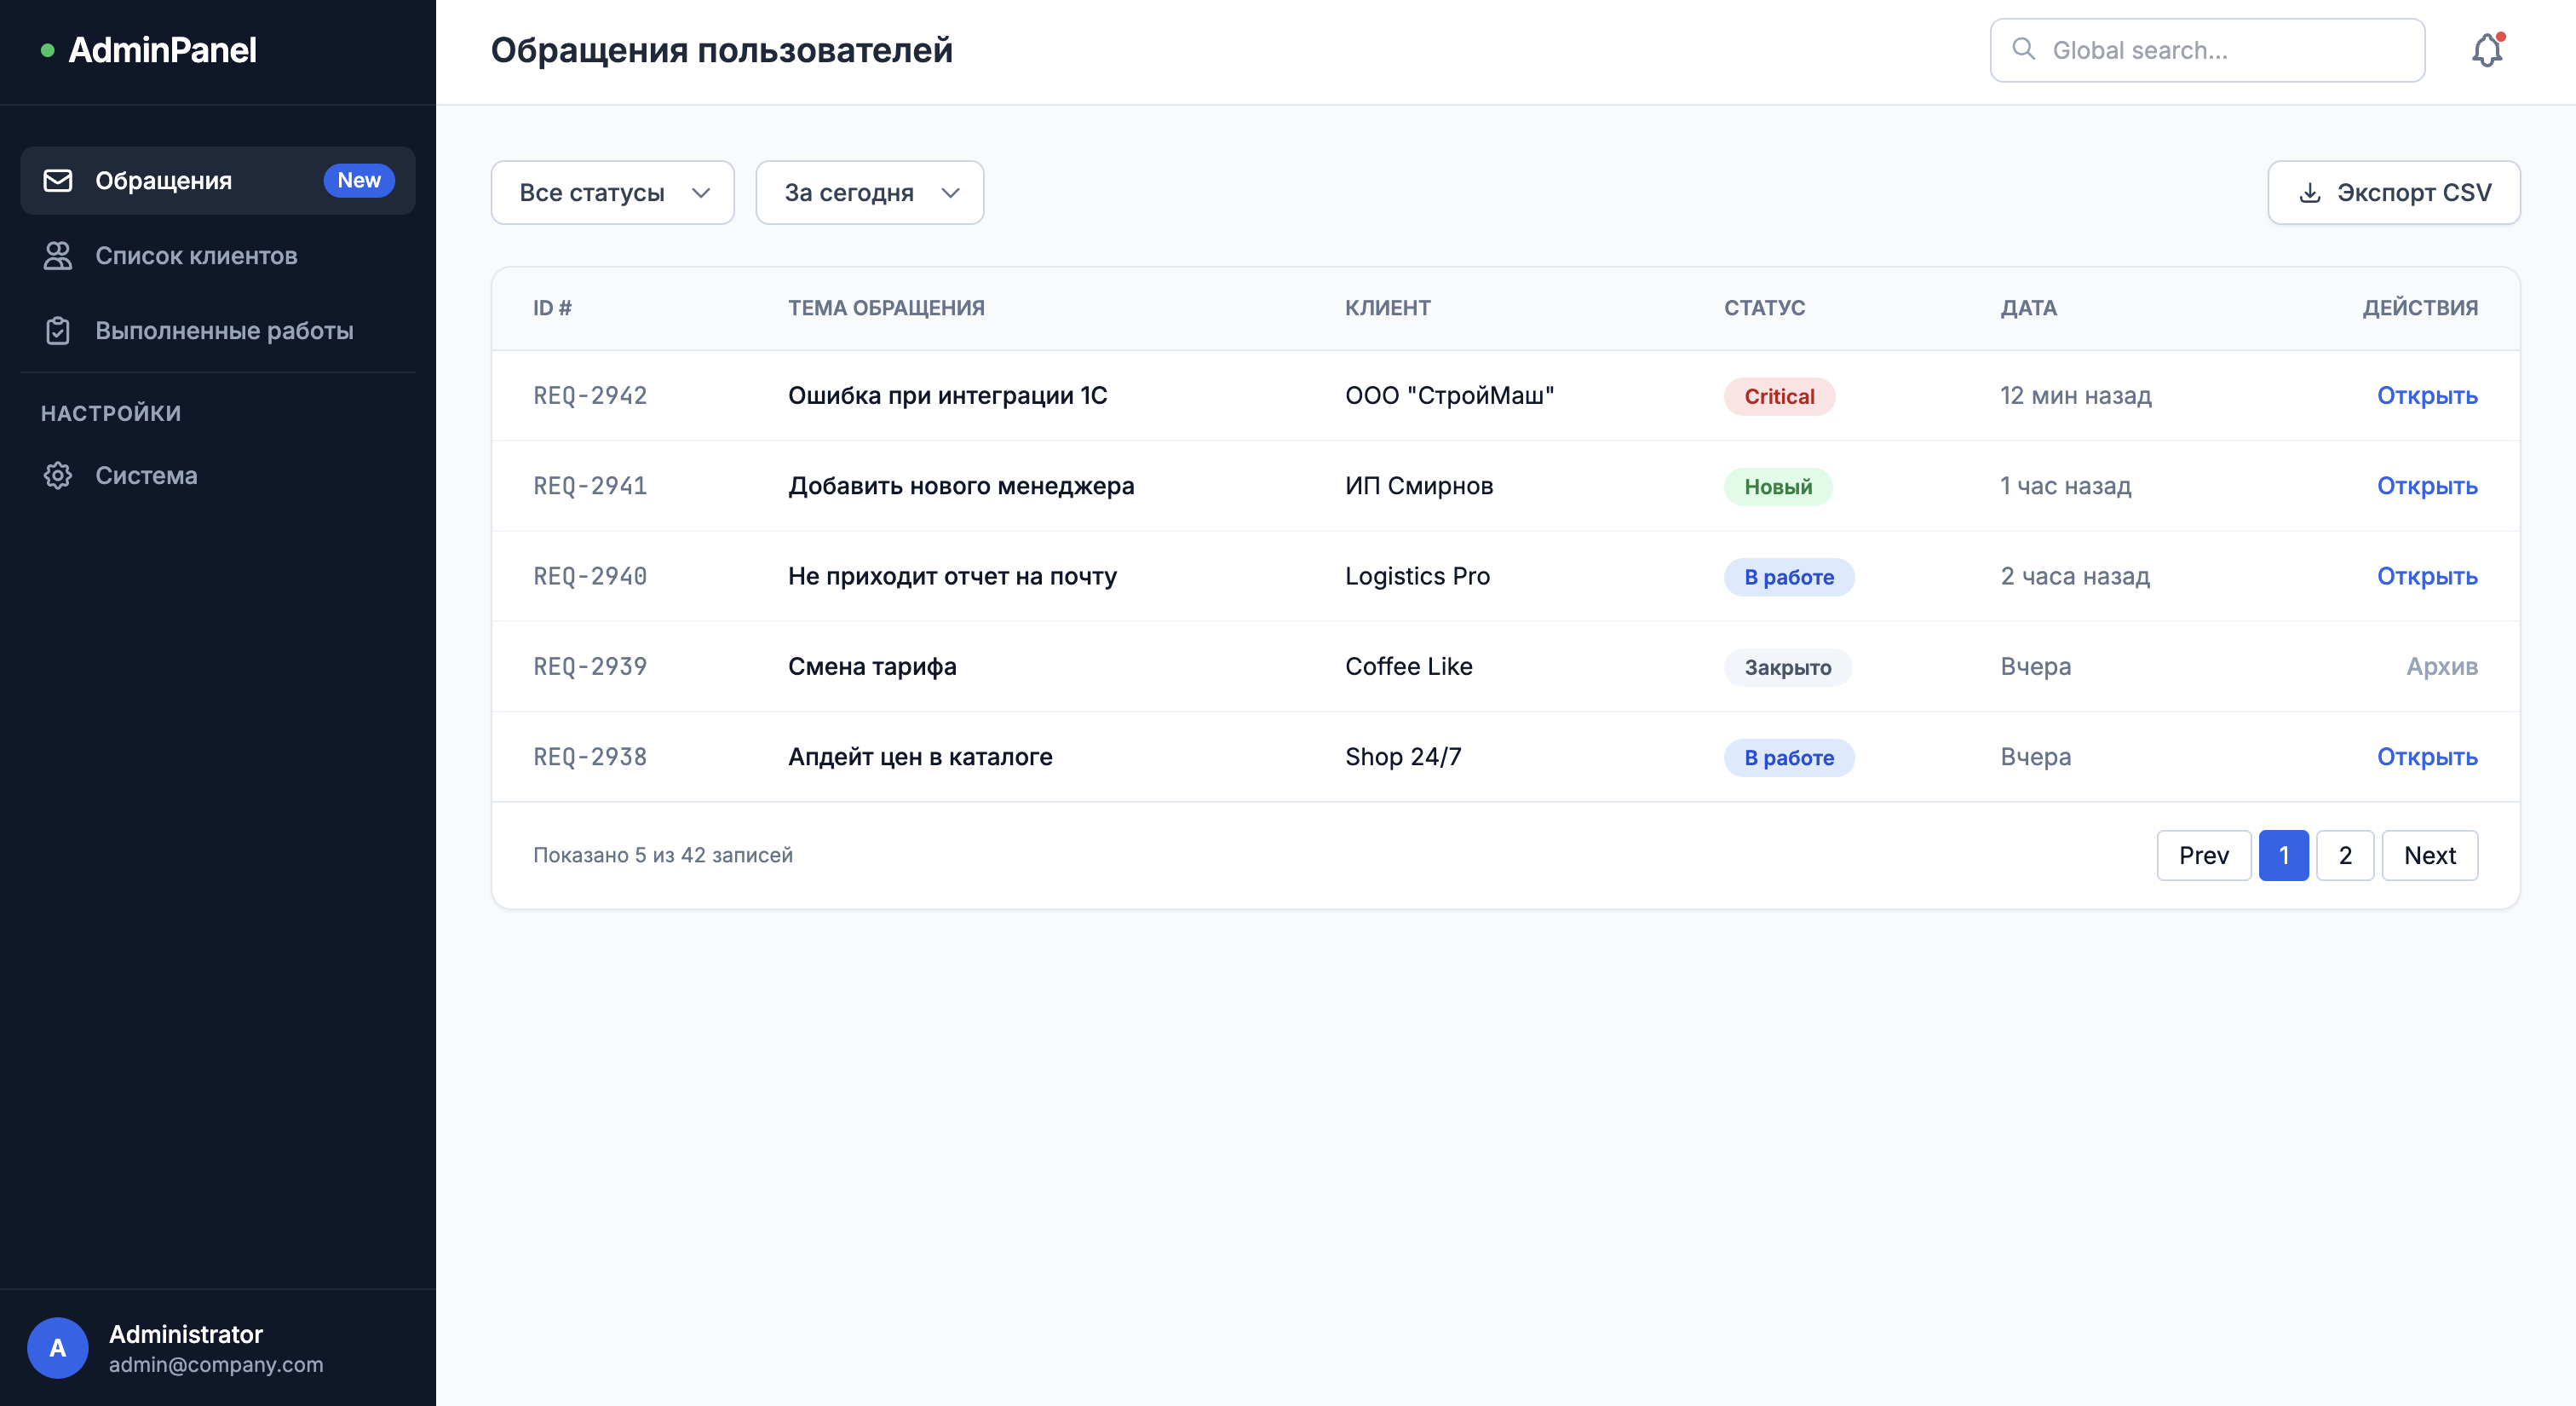Click the Выполненные работы clipboard icon
This screenshot has width=2576, height=1406.
click(58, 330)
